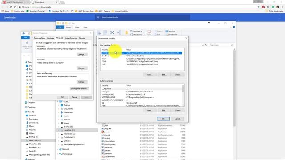Expand Documents node in bin window tree

tap(59, 109)
